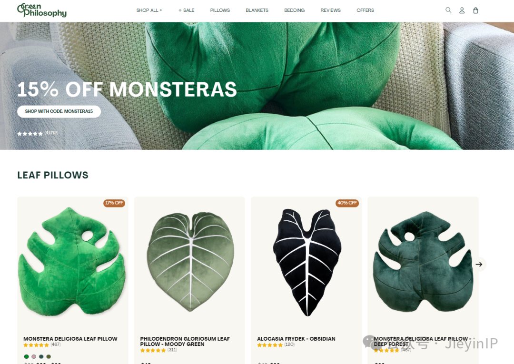Expand the SHOP ALL + menu
This screenshot has height=364, width=514.
[149, 10]
